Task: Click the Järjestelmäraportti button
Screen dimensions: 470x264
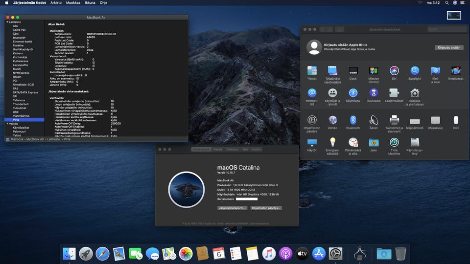Action: click(232, 208)
